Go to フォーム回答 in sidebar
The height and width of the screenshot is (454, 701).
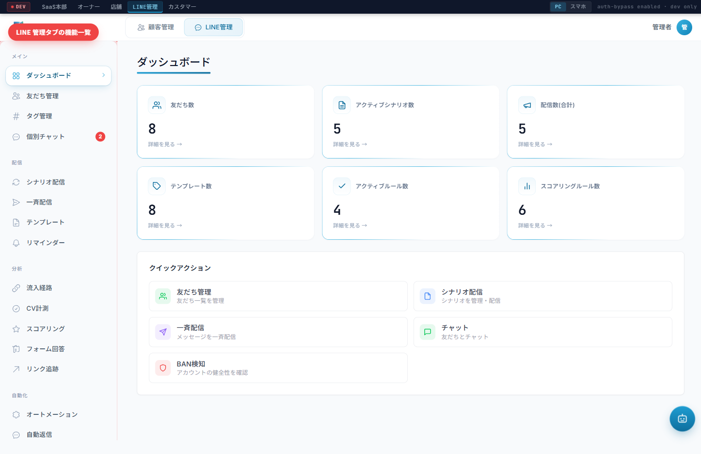(58, 349)
